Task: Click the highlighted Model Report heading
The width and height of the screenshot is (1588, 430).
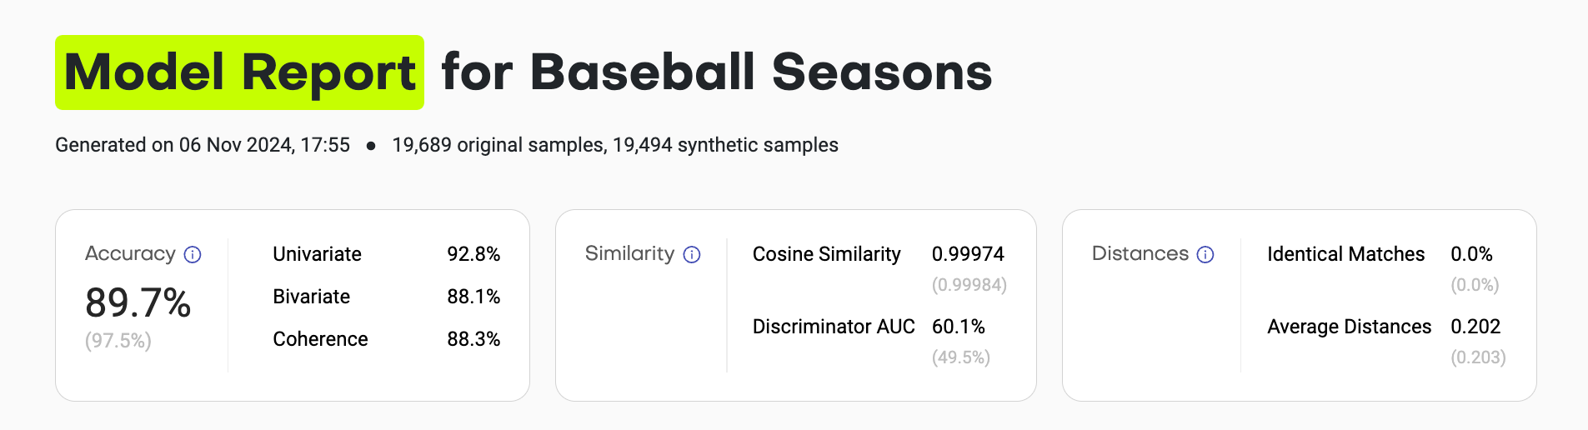Action: pos(239,72)
